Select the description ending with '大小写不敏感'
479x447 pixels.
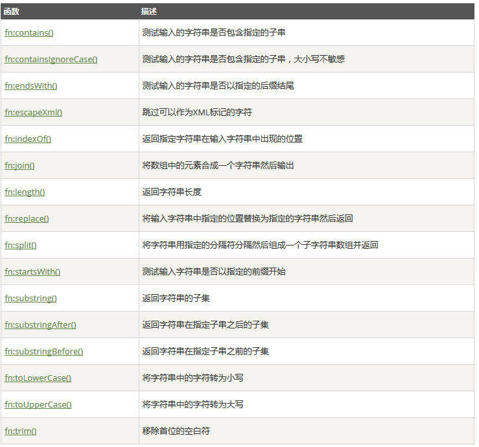click(x=244, y=59)
